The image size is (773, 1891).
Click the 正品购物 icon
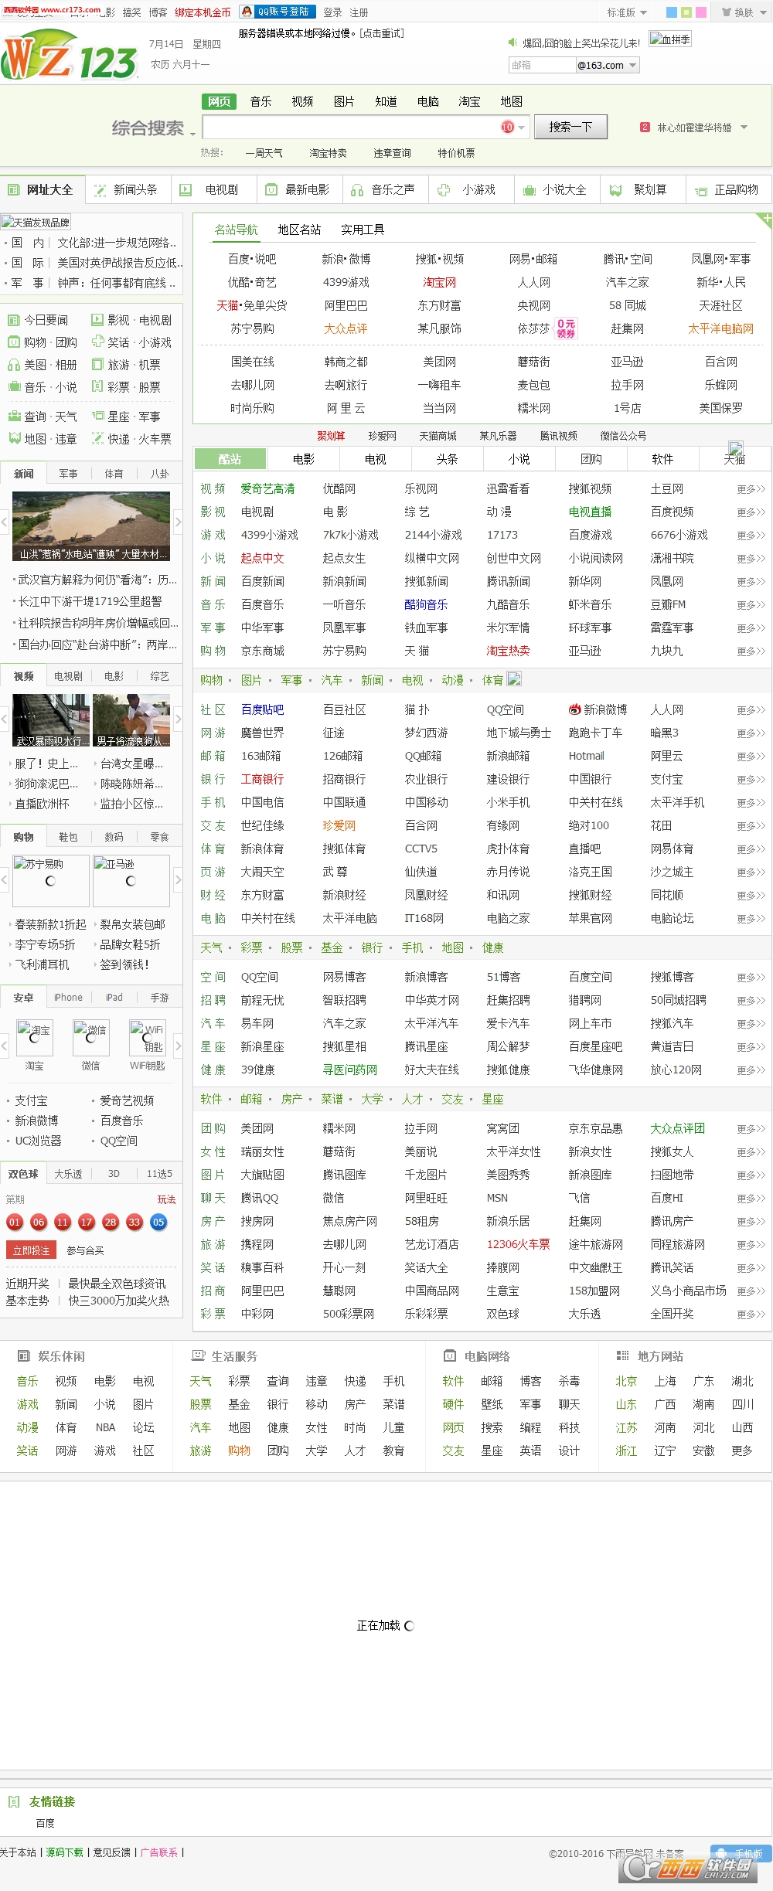[701, 191]
